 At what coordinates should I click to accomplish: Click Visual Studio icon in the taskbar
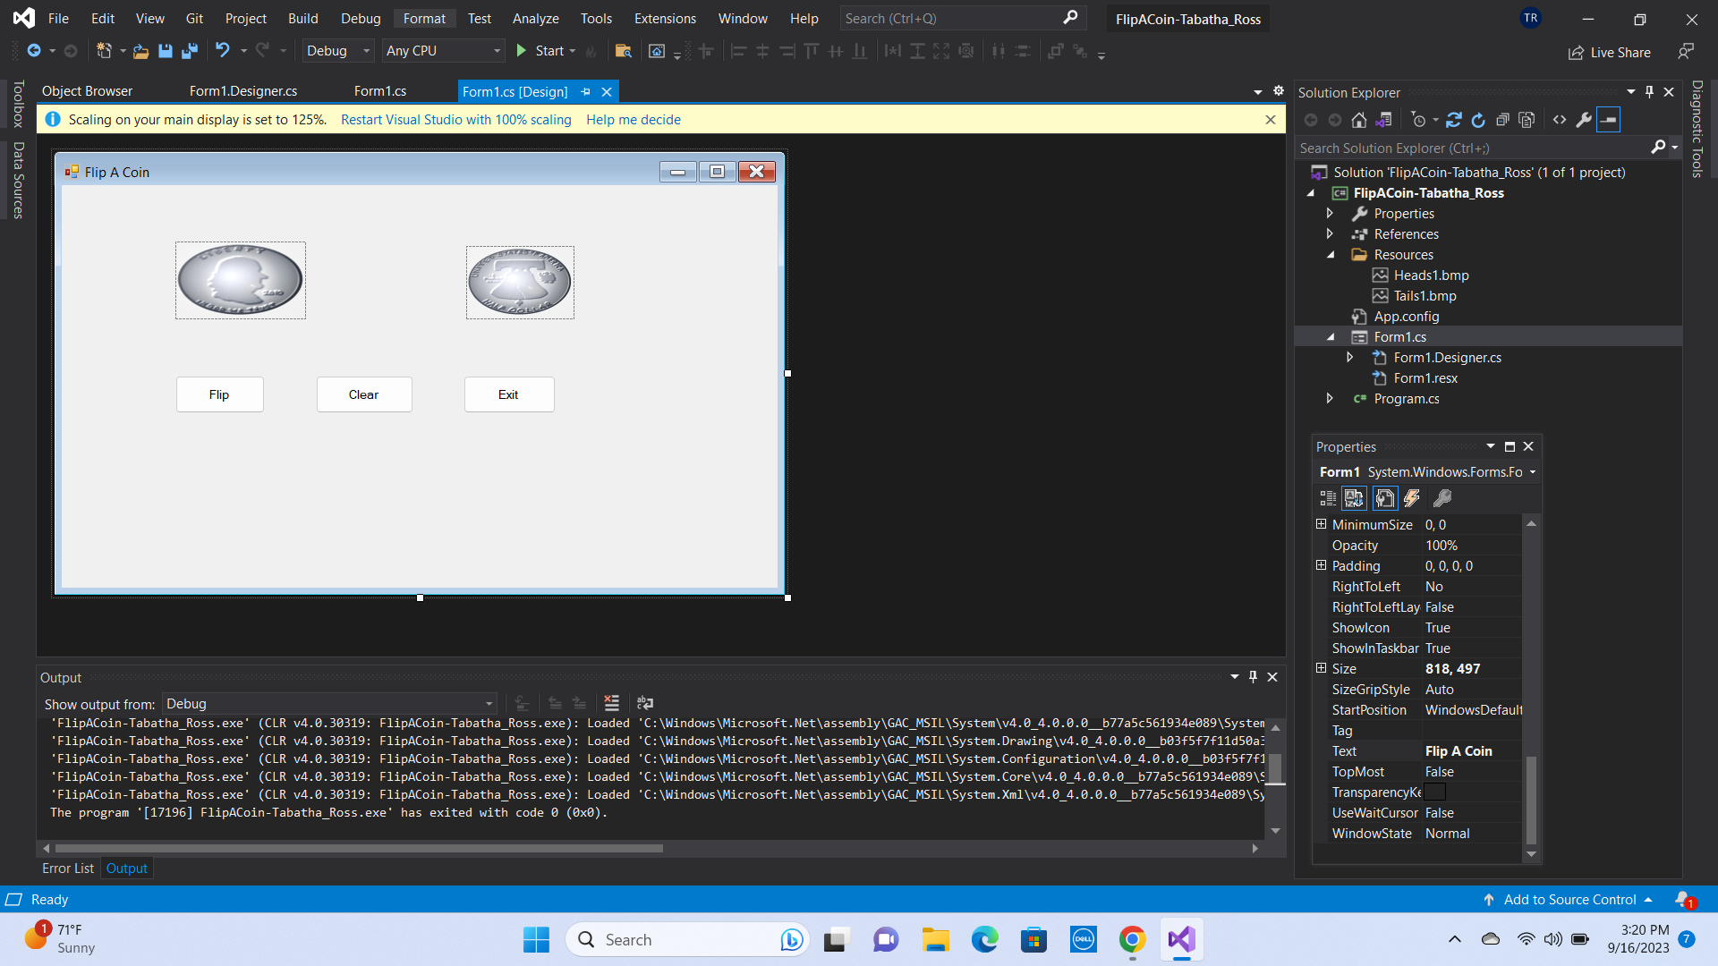(x=1181, y=939)
